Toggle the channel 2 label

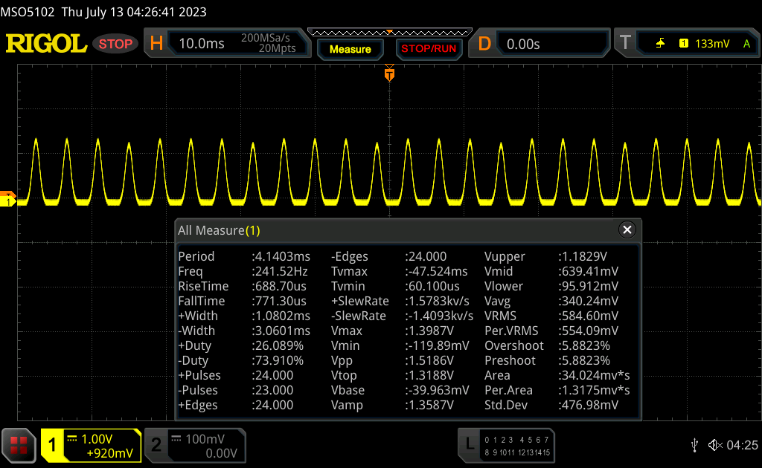point(156,445)
